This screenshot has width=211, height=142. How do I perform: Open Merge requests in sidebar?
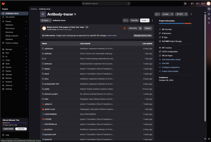(12, 36)
